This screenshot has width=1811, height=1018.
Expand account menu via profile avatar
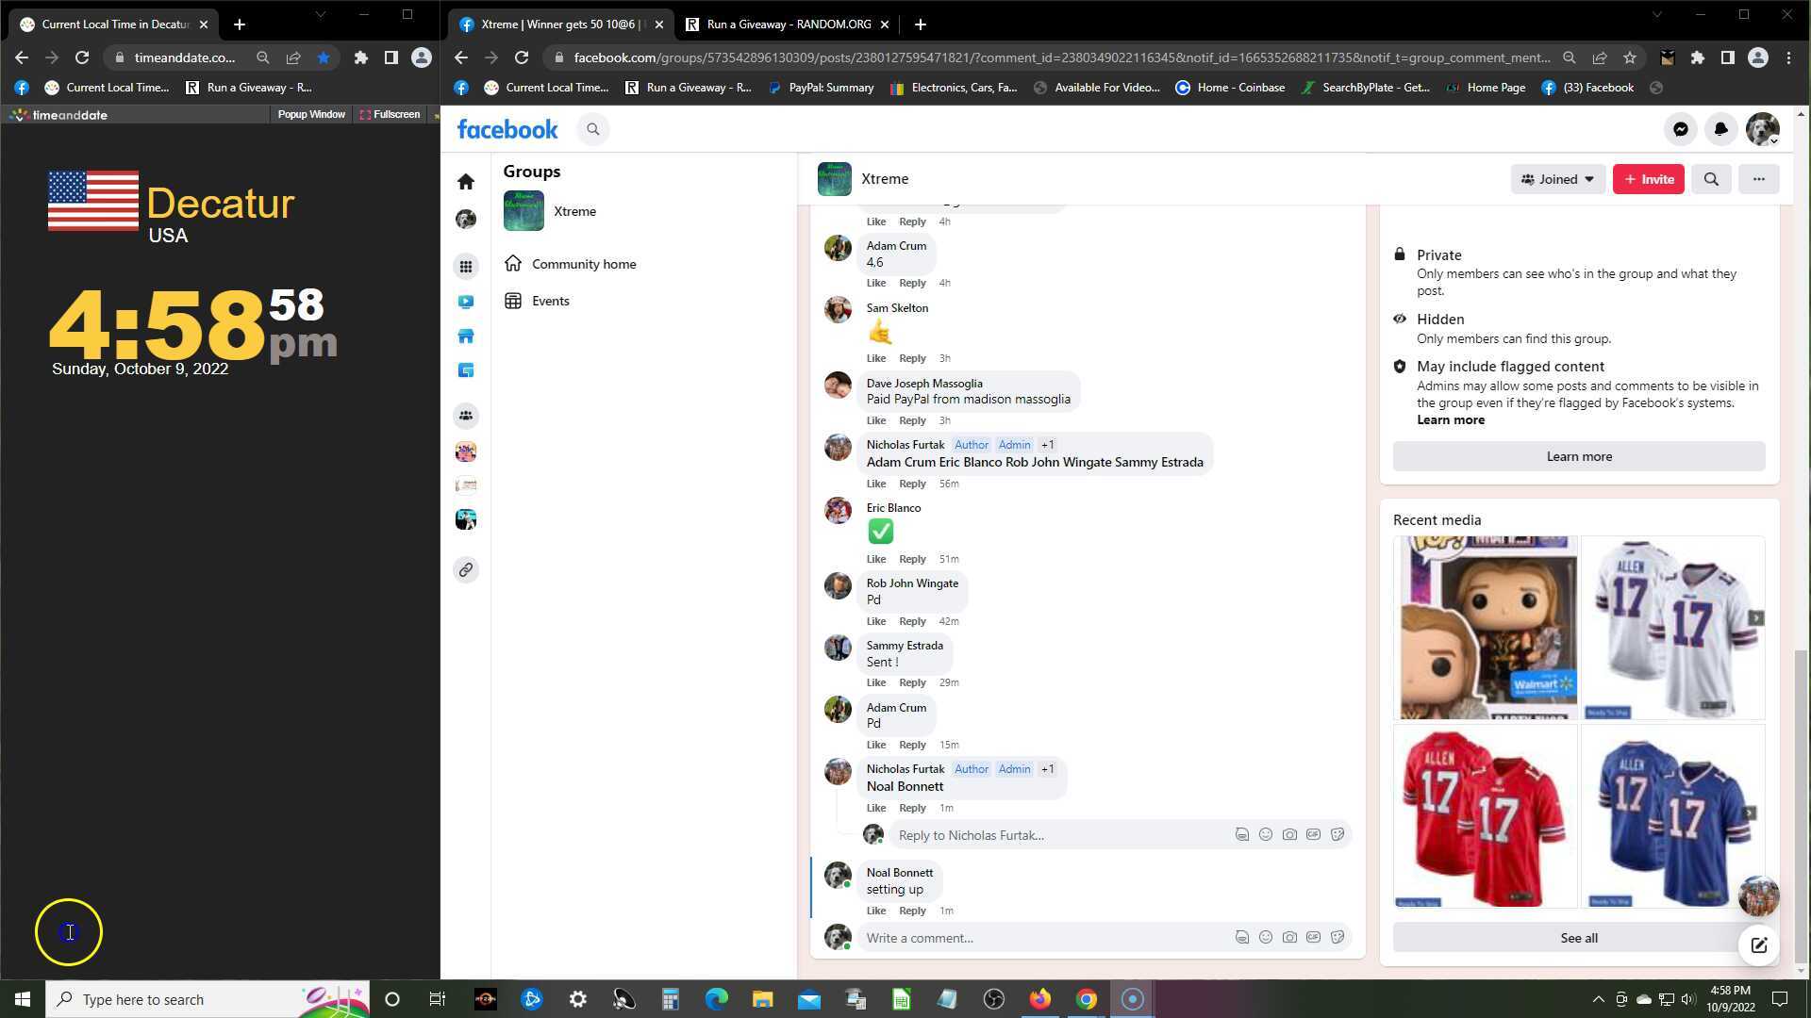pyautogui.click(x=1762, y=130)
